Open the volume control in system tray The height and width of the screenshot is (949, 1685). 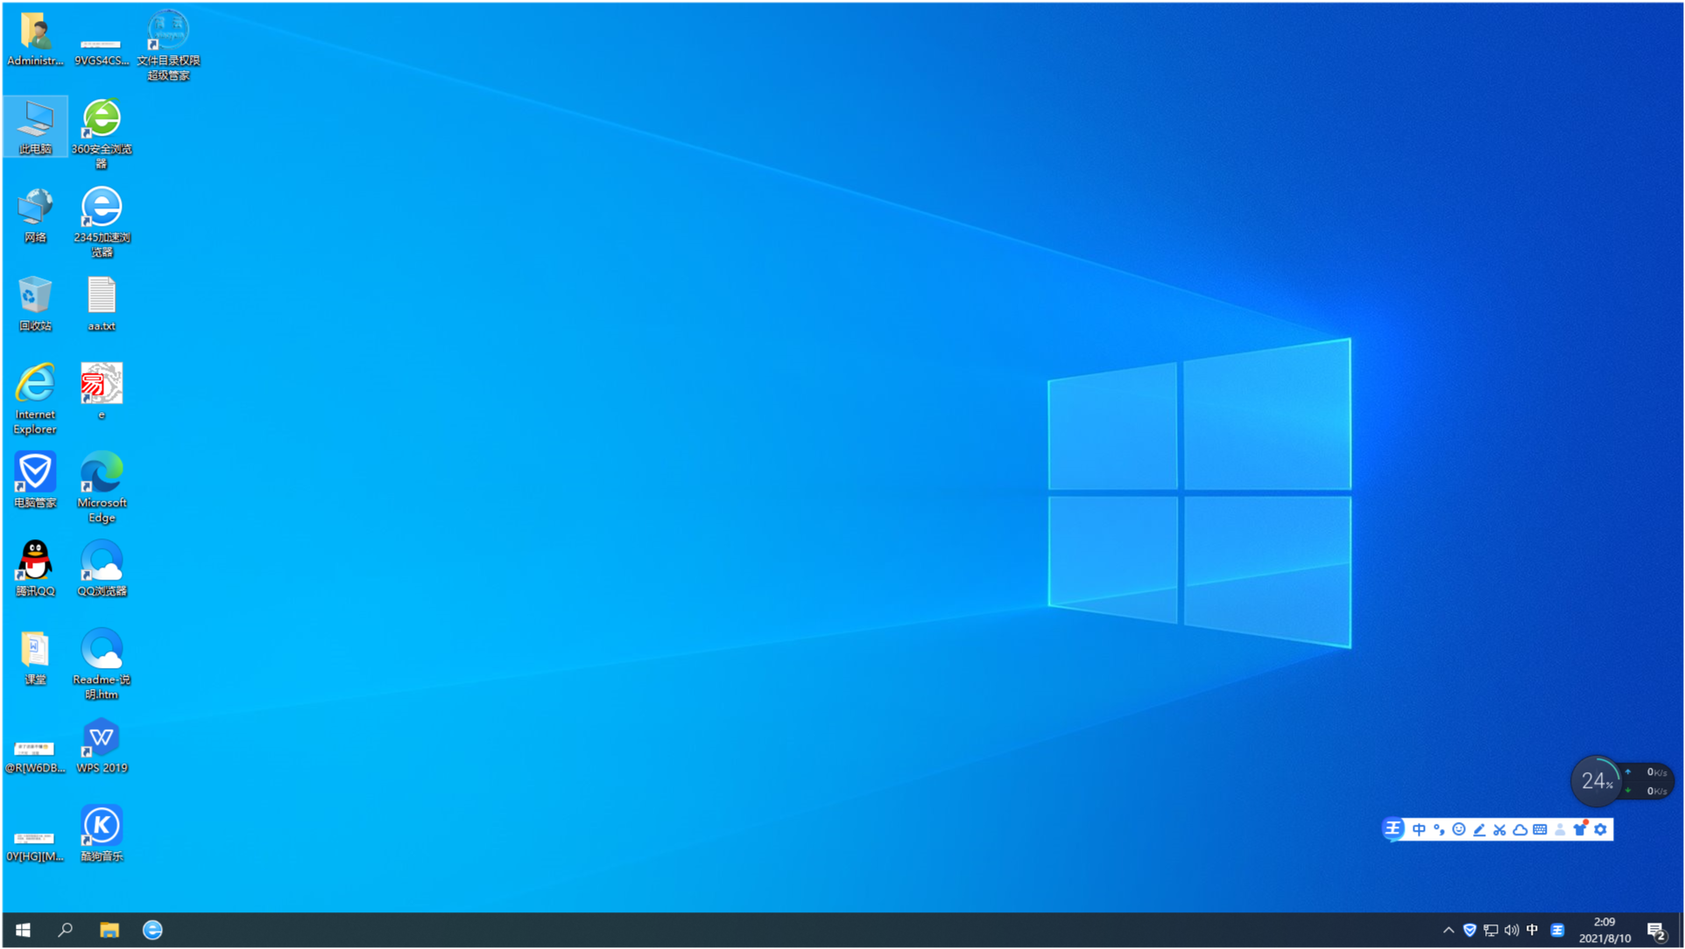pyautogui.click(x=1512, y=930)
